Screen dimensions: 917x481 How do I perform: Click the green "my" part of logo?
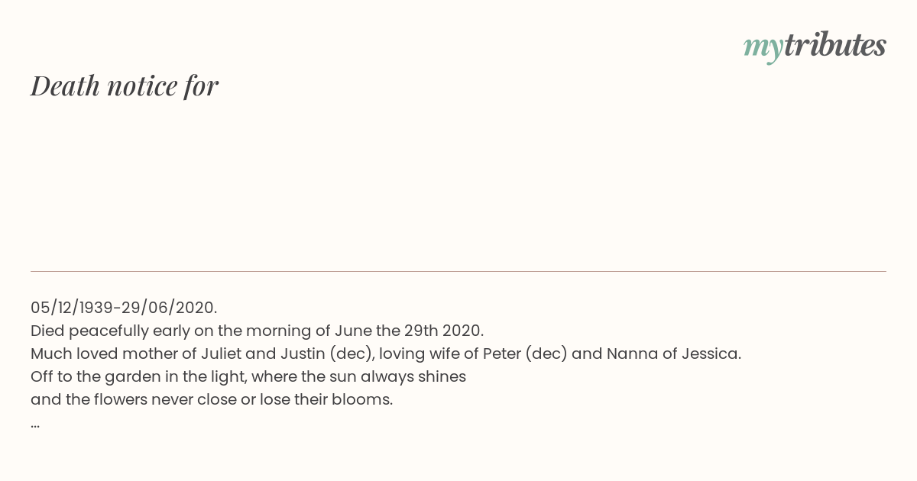[x=763, y=48]
